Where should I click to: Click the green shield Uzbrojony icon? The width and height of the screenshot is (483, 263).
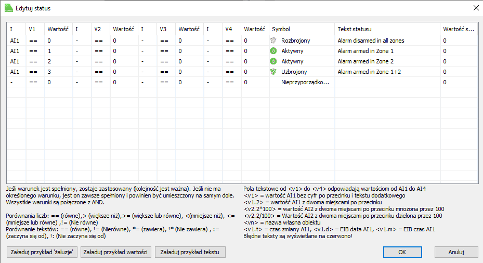(x=273, y=72)
